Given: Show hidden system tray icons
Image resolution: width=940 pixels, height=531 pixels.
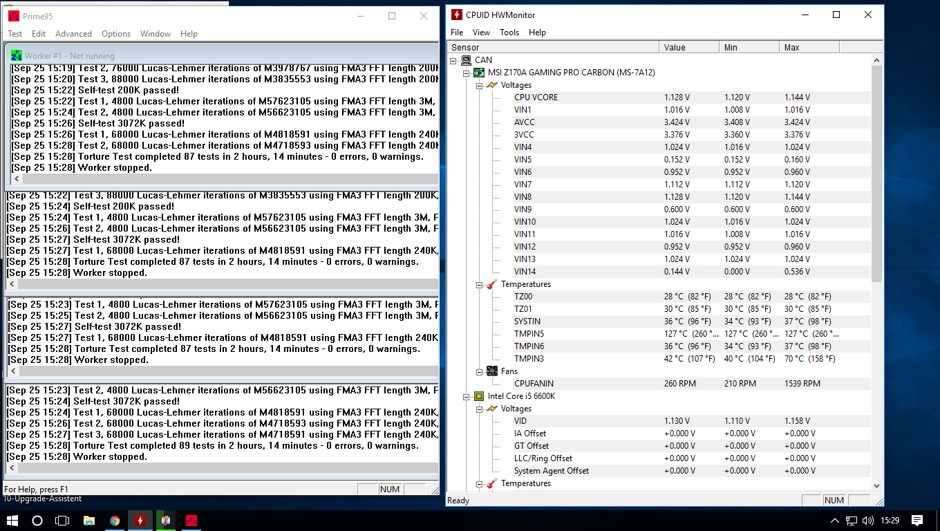Looking at the screenshot, I should tap(835, 520).
